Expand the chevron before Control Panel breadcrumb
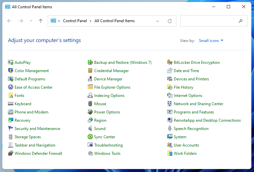This screenshot has height=172, width=254. tap(59, 21)
